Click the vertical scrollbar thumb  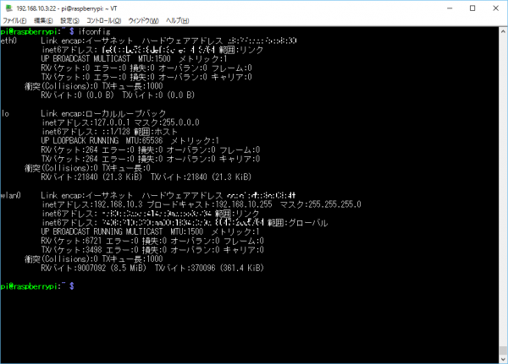click(x=503, y=350)
